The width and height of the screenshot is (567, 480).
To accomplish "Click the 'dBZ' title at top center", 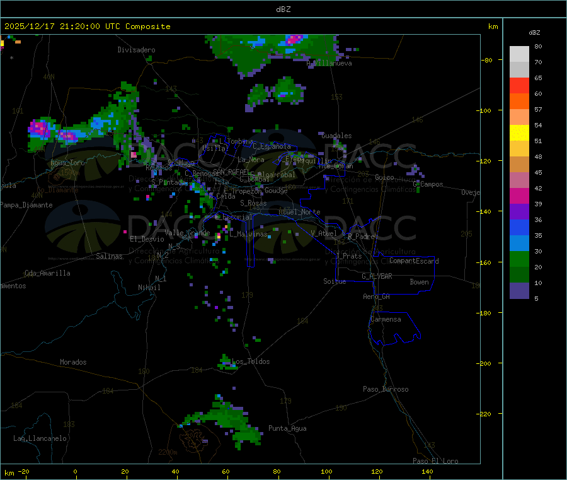I will click(x=283, y=9).
